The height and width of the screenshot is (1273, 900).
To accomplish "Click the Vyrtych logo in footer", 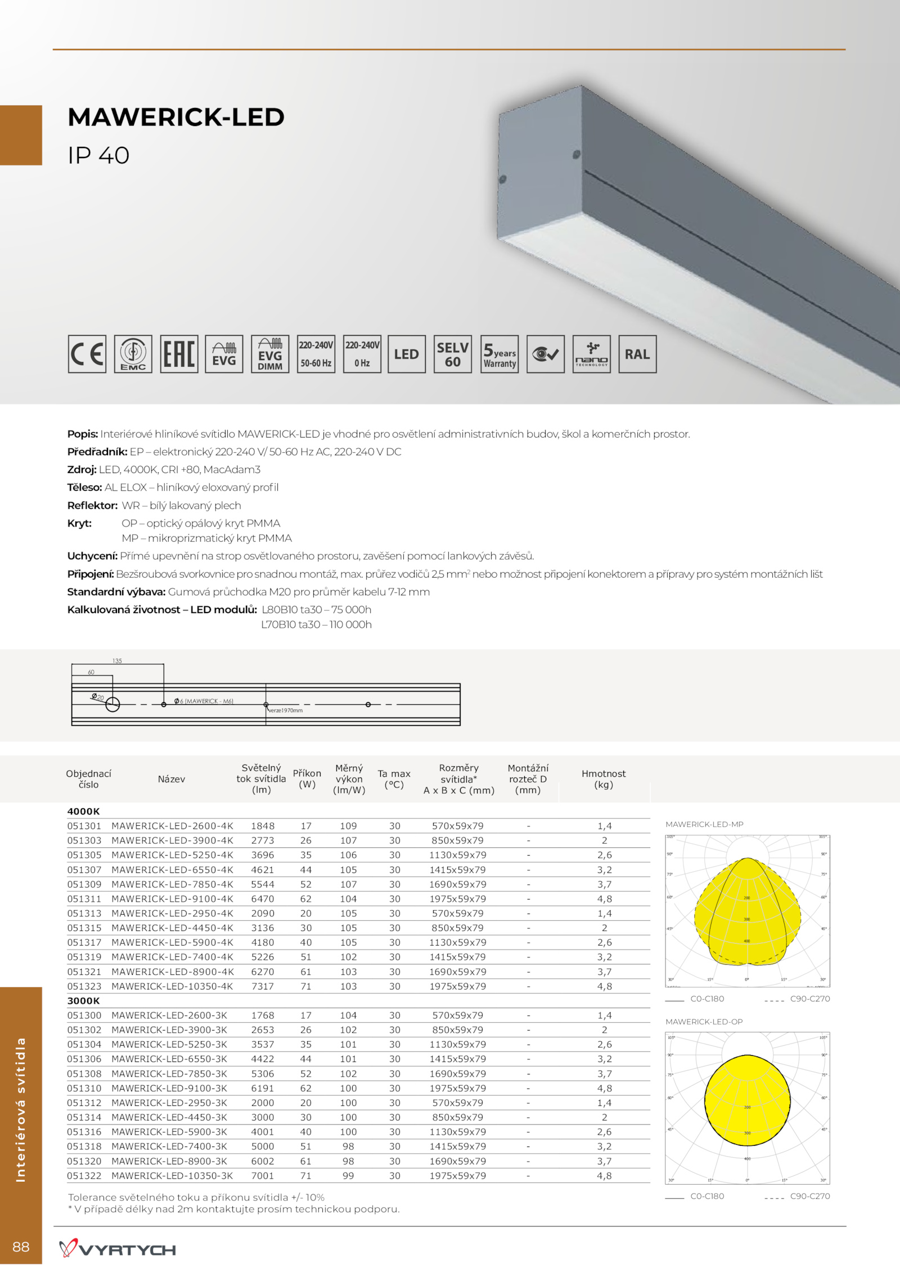I will pos(118,1248).
